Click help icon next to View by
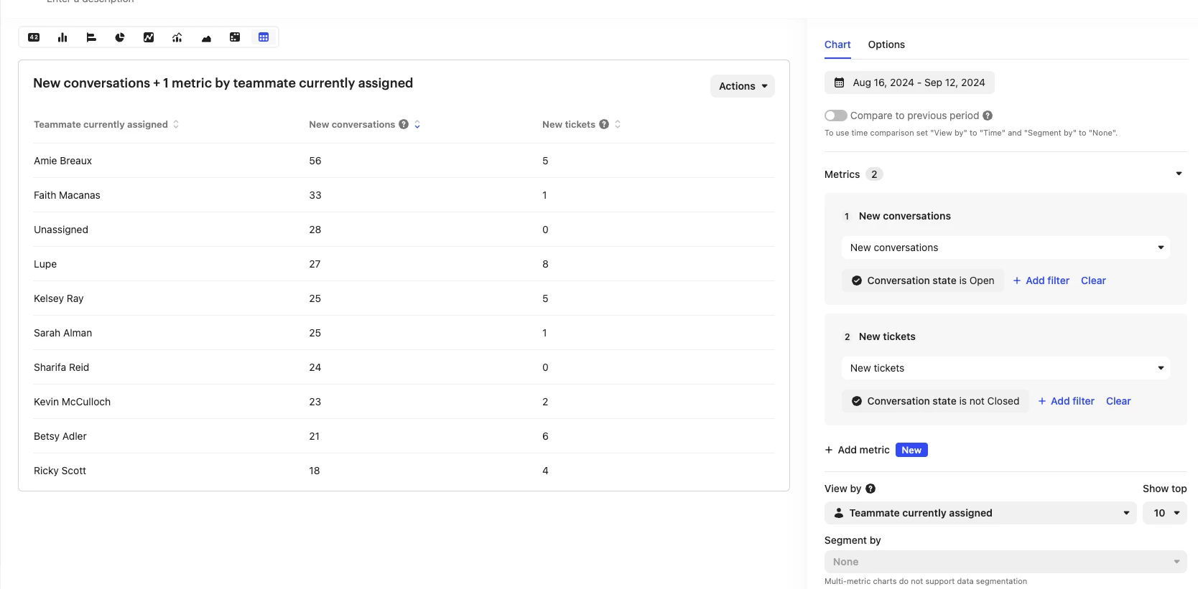1198x589 pixels. [x=870, y=489]
